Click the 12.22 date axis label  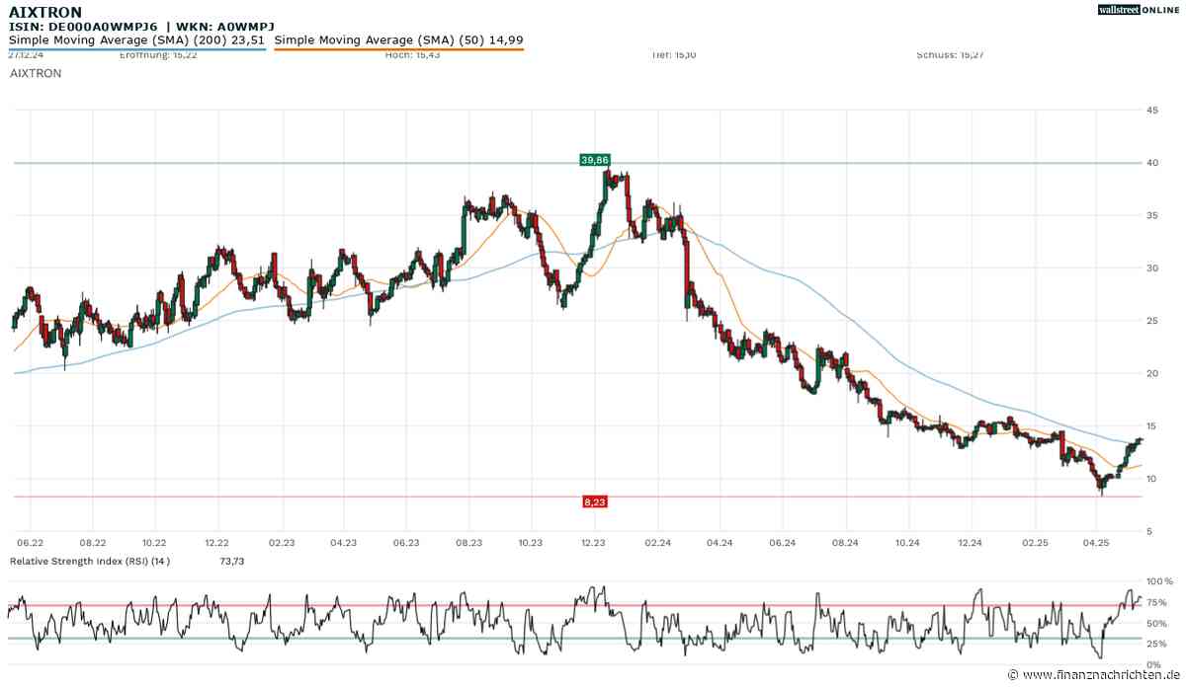coord(216,542)
